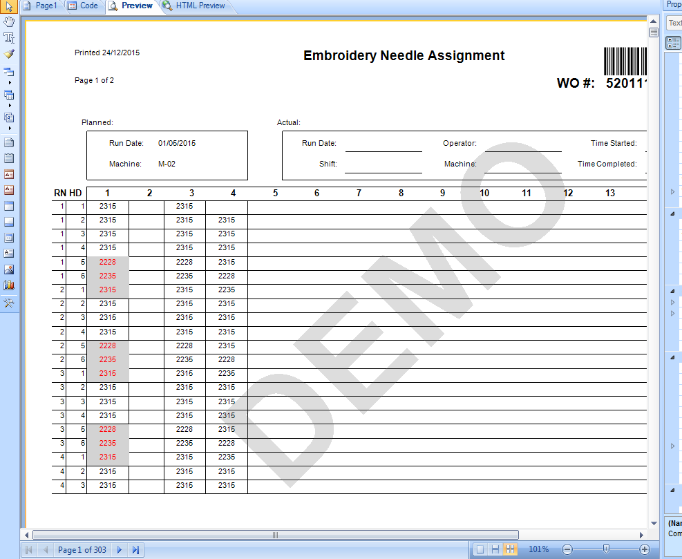Insert the lower red 'A' band

click(x=9, y=189)
